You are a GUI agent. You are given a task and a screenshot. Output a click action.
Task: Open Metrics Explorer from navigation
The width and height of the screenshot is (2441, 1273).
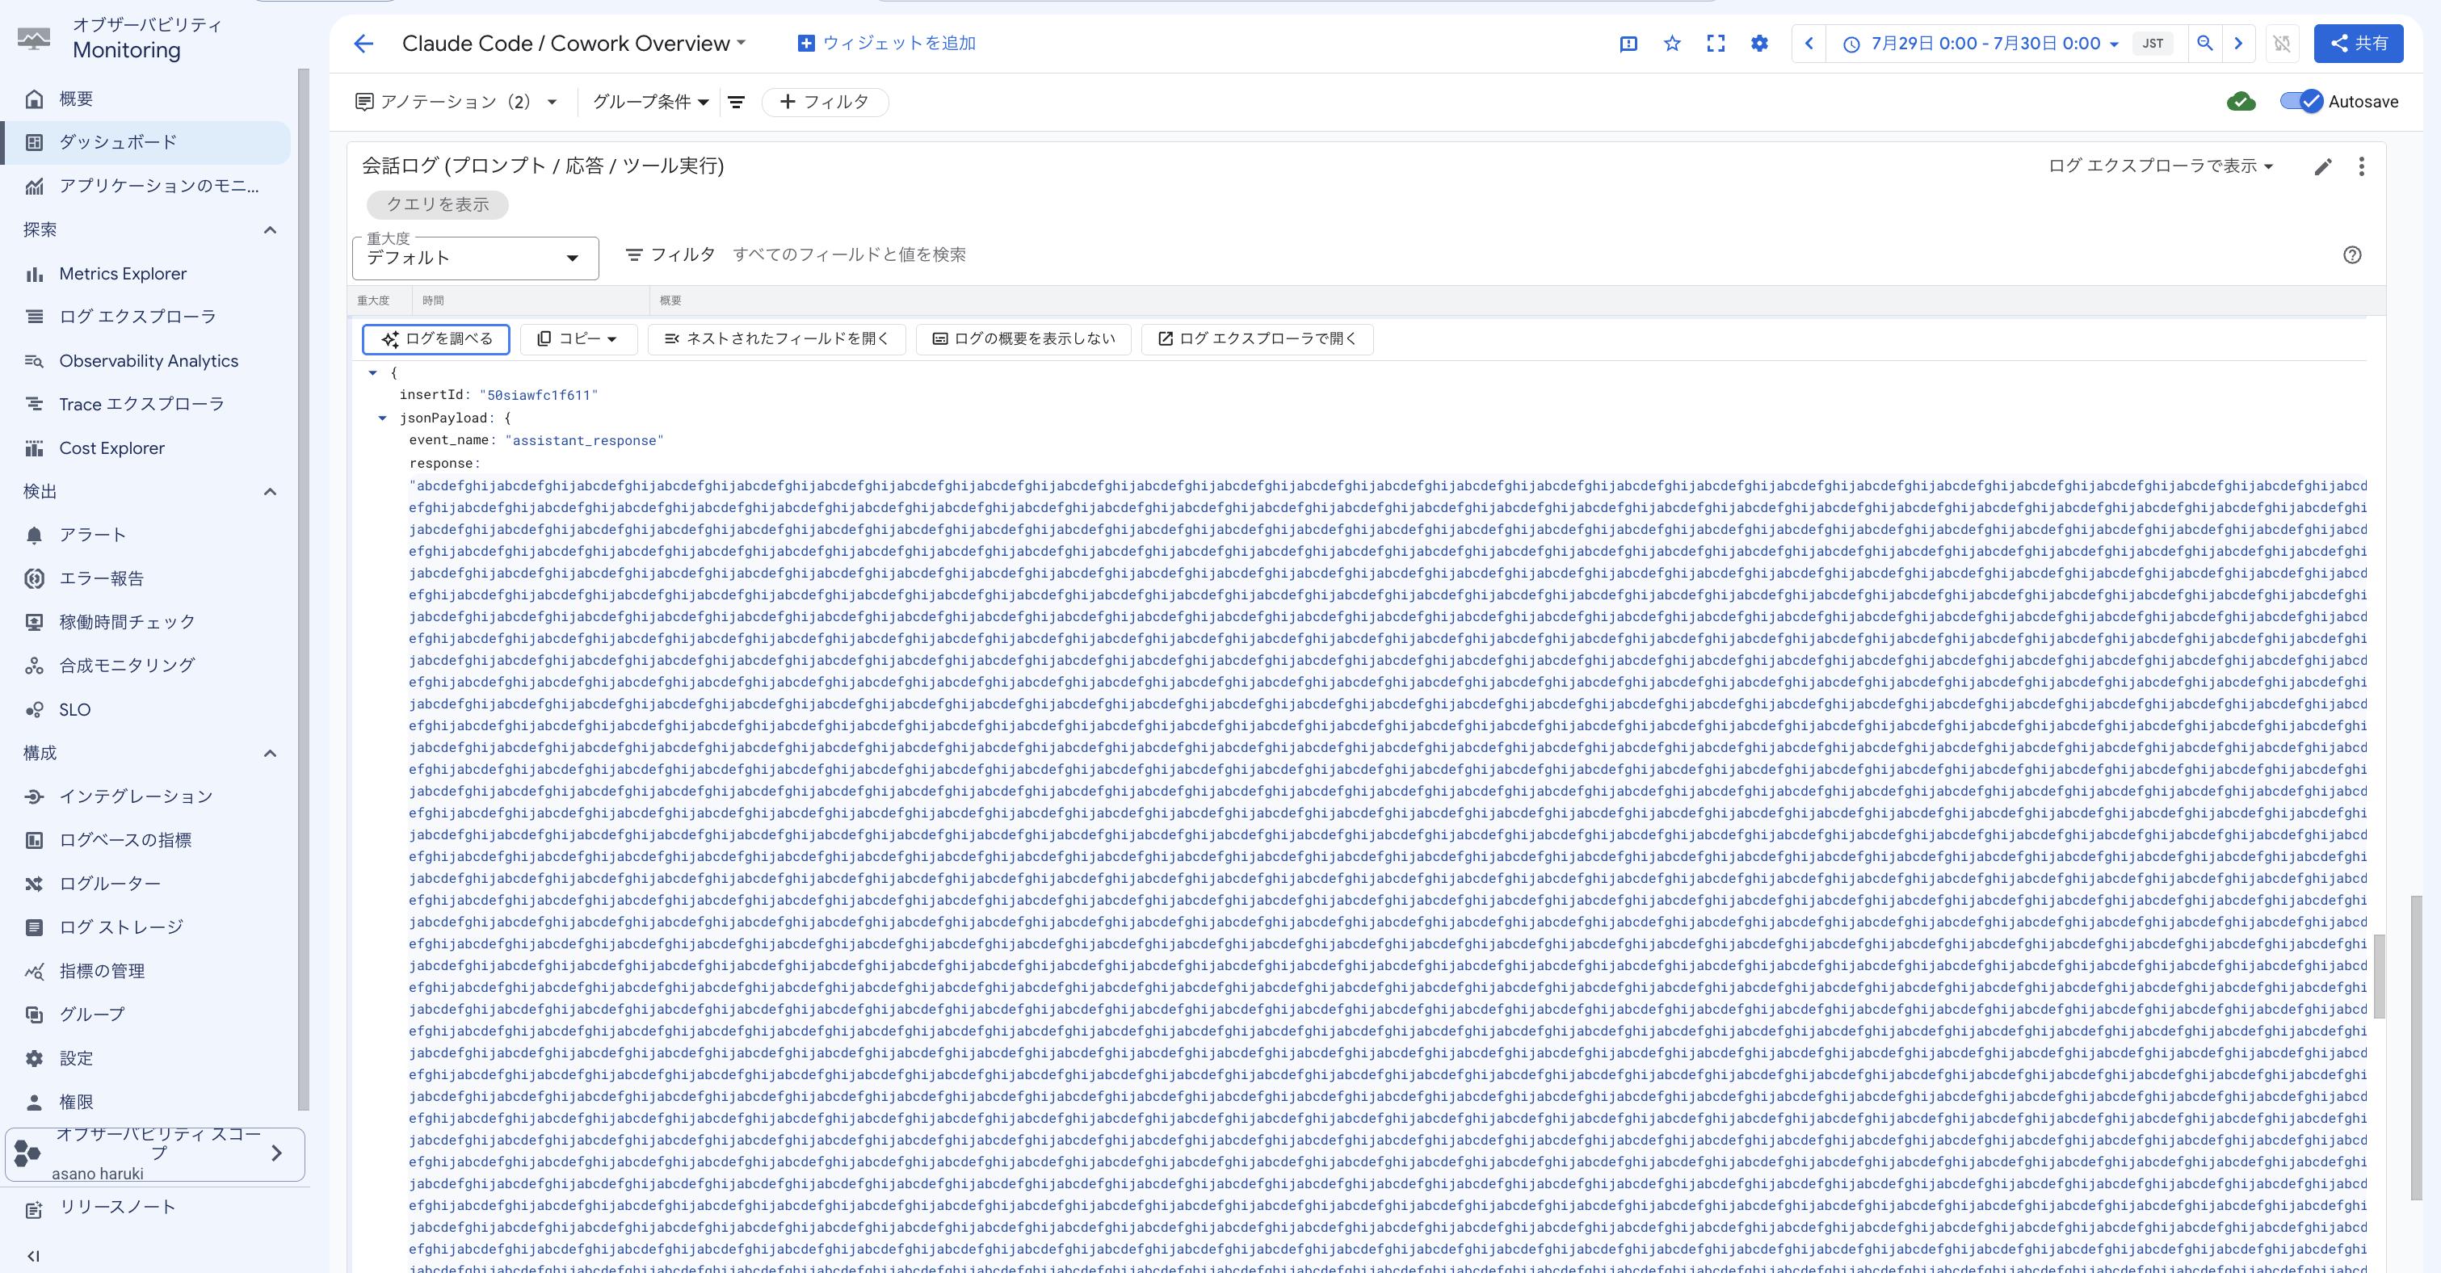coord(146,274)
